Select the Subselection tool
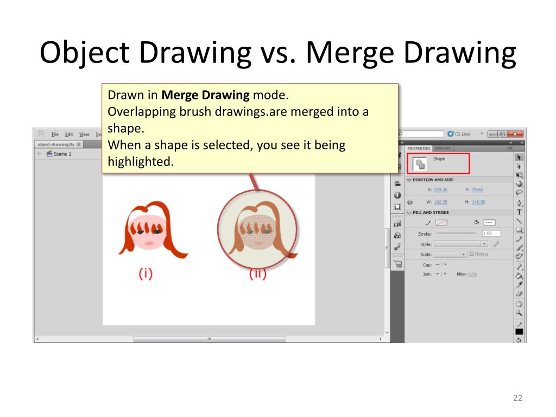 pos(519,166)
